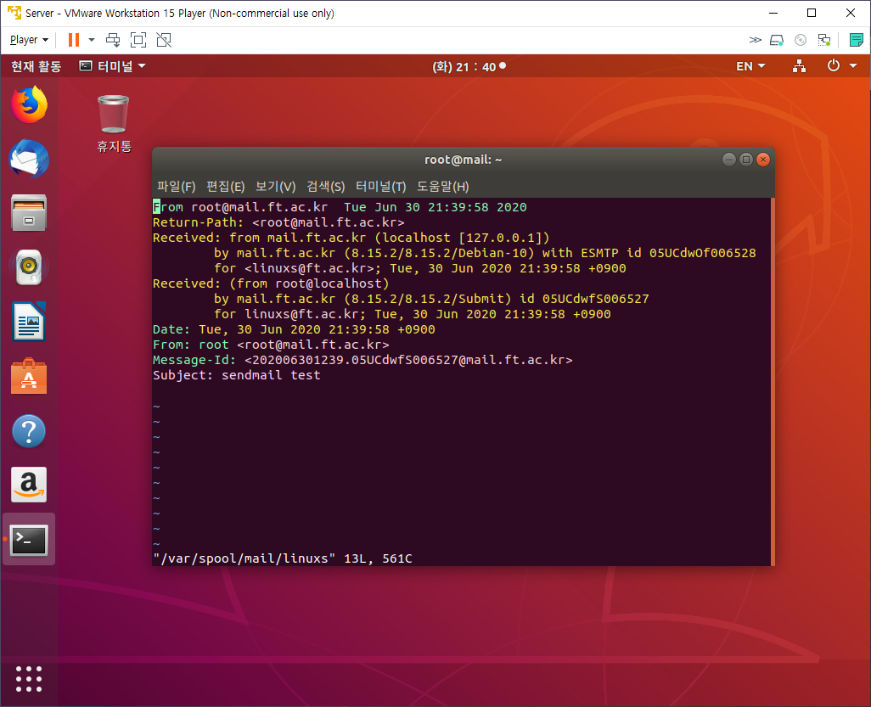Image resolution: width=871 pixels, height=707 pixels.
Task: Open the 보기(V) menu
Action: tap(276, 187)
